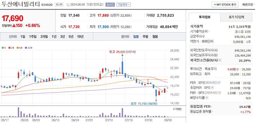Image resolution: width=257 pixels, height=123 pixels.
Task: Click the 코스피 market badge
Action: coord(59,4)
